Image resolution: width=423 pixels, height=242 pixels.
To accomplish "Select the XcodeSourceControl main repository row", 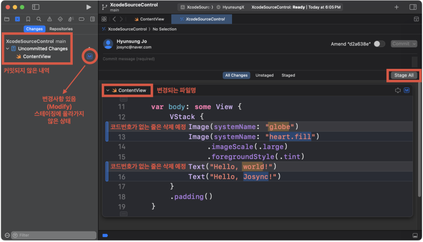I will 36,41.
